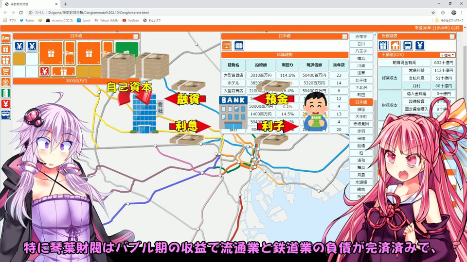Select the large gift box icon in sidebar

click(6, 60)
